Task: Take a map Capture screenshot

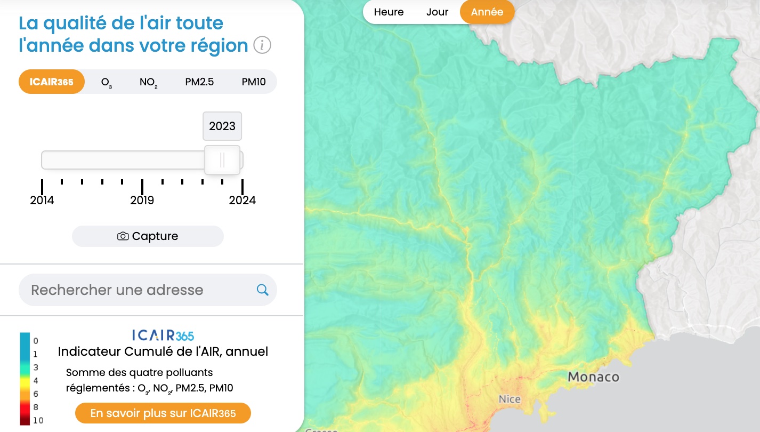Action: (x=148, y=236)
